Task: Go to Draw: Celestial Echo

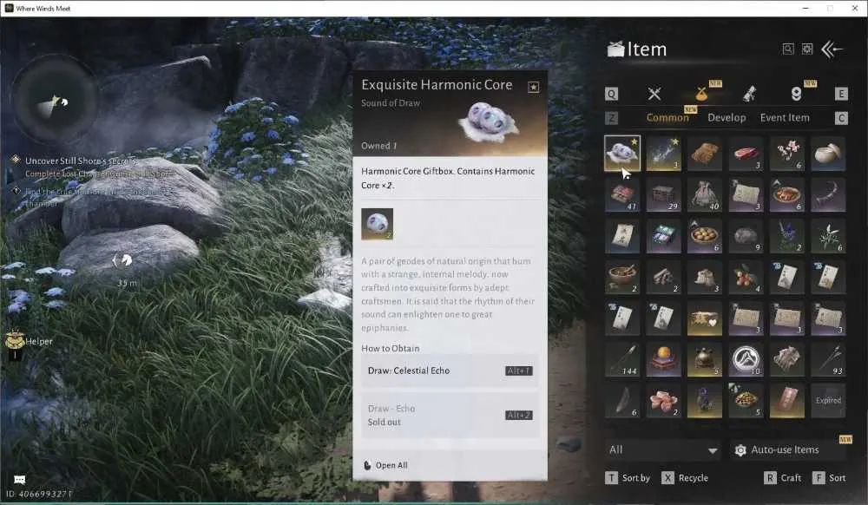Action: pyautogui.click(x=450, y=371)
